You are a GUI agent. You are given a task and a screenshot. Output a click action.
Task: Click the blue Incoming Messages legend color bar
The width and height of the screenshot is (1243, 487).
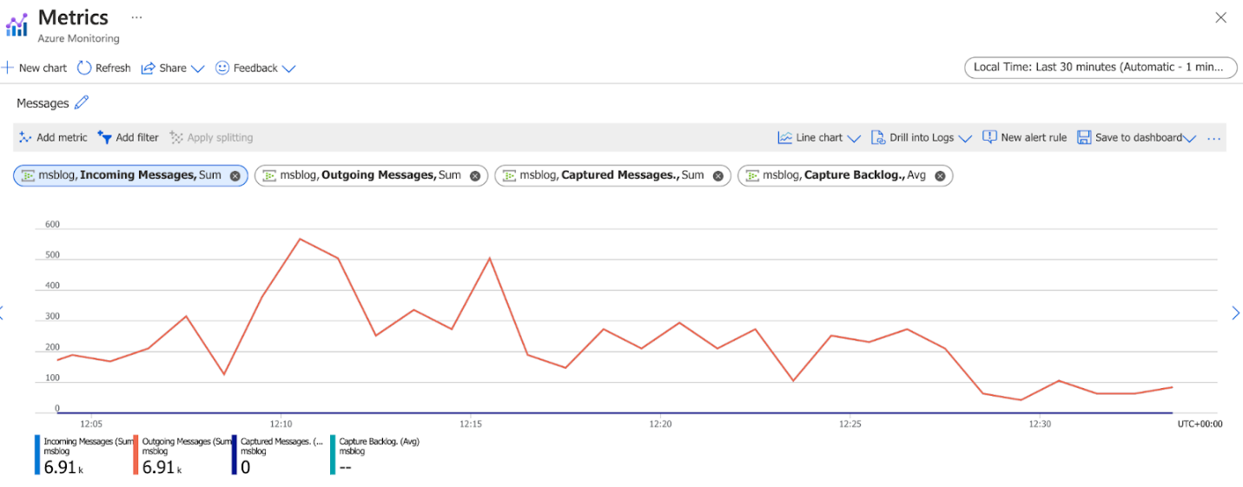click(x=37, y=455)
